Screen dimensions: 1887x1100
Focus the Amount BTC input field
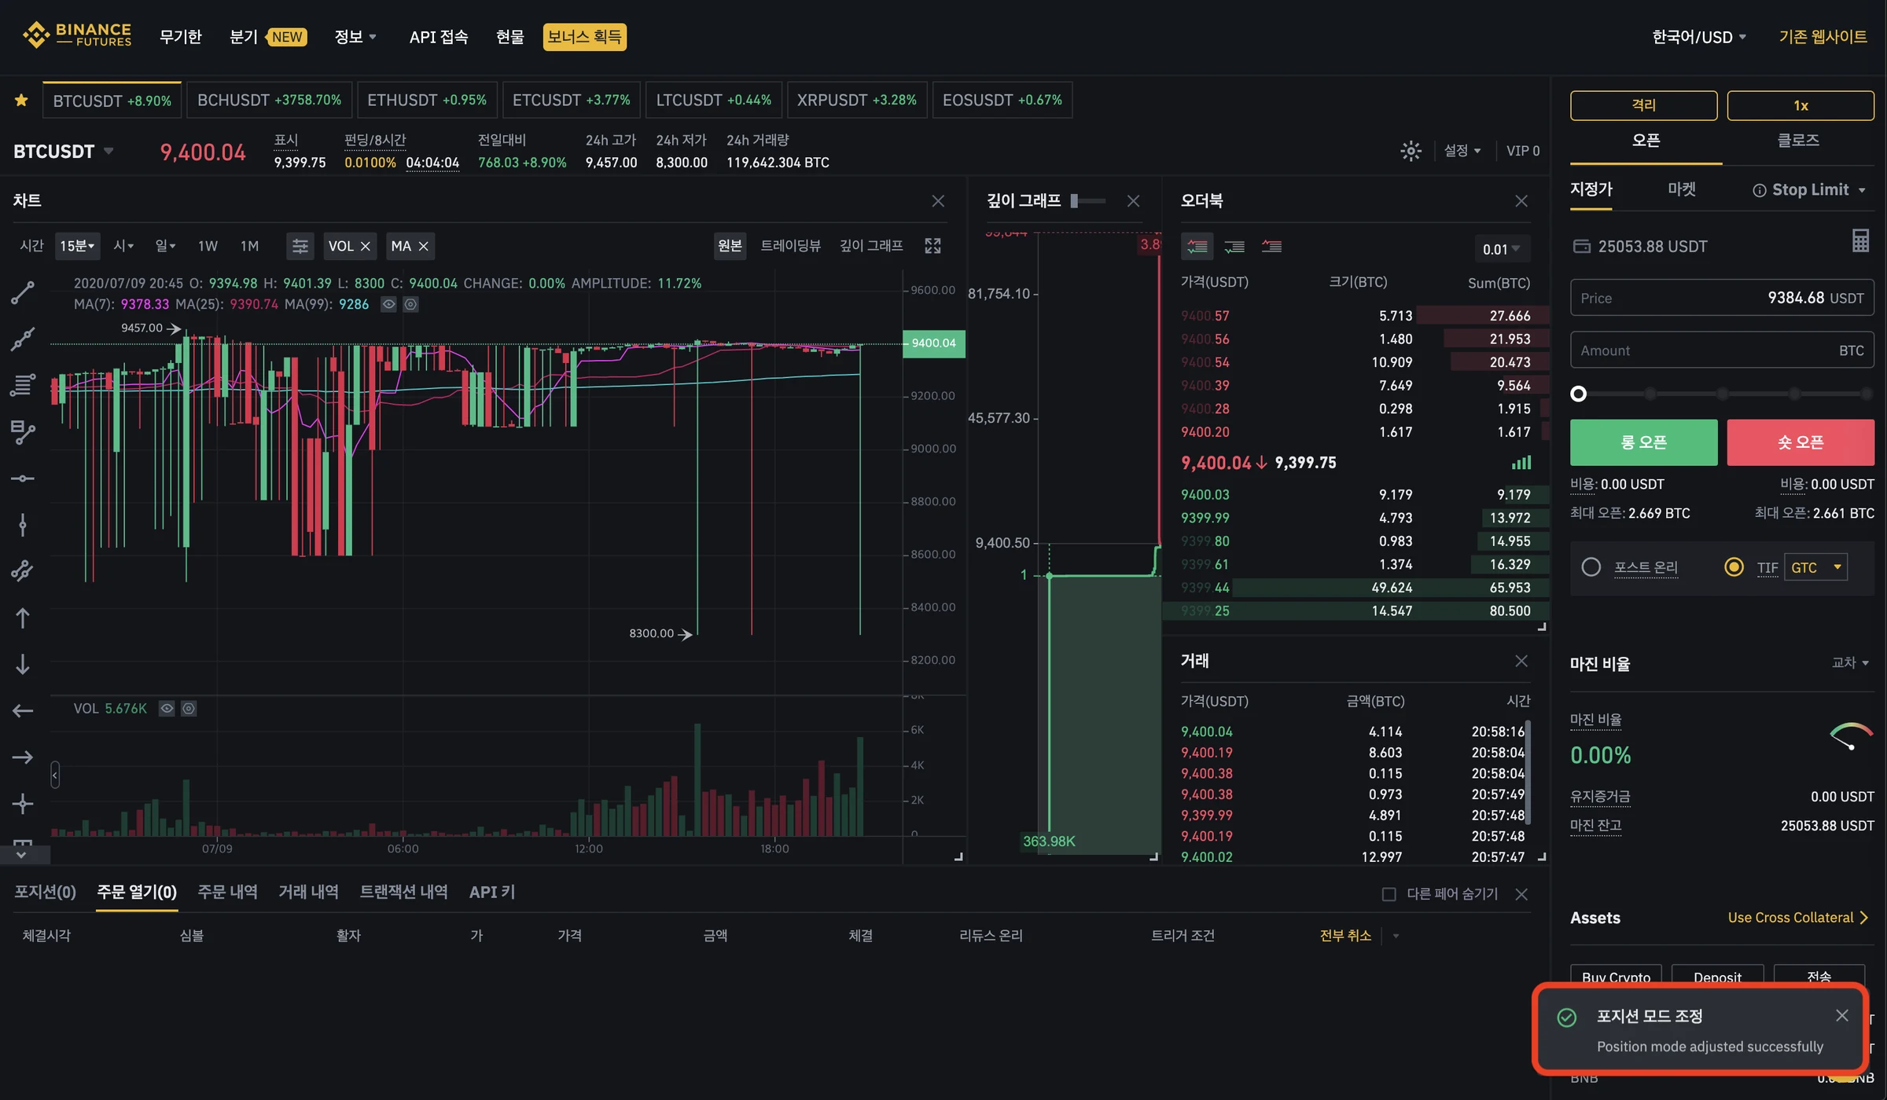click(x=1722, y=350)
